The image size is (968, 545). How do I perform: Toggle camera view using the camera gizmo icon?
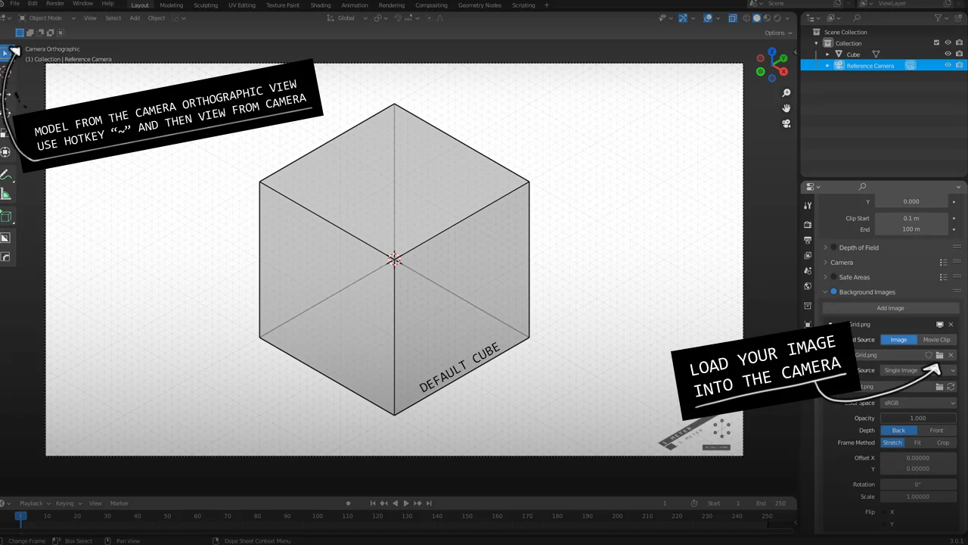pos(786,123)
